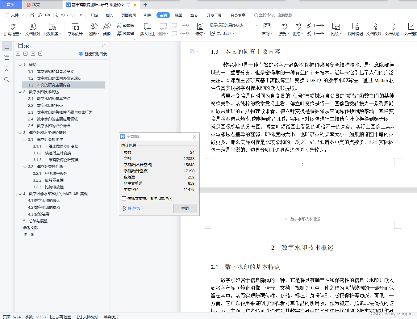Image resolution: width=417 pixels, height=319 pixels.
Task: Open 文档权限 document permissions
Action: click(x=373, y=29)
